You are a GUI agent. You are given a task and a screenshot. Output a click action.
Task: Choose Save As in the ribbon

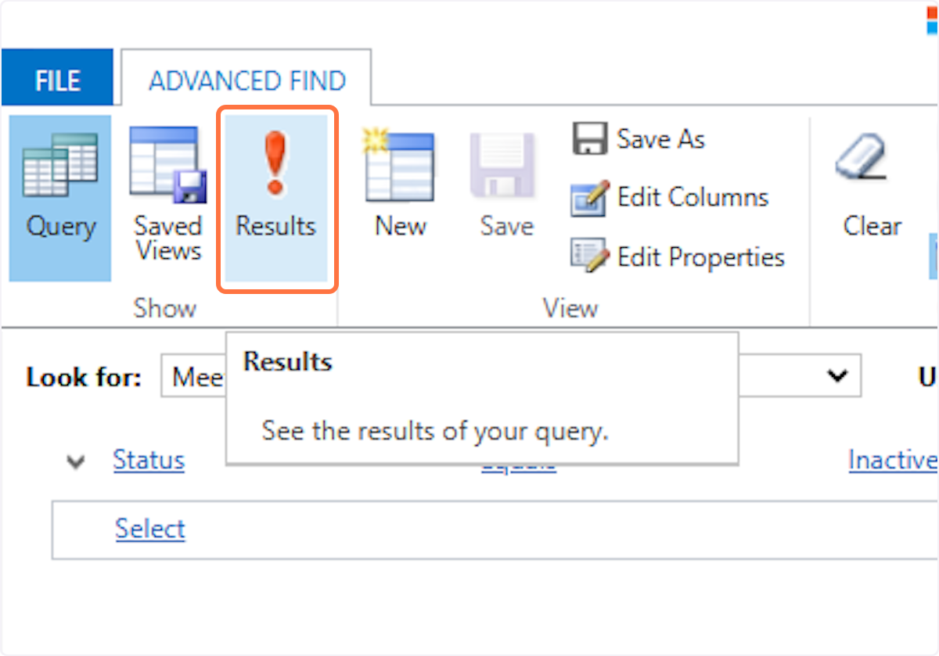coord(639,139)
